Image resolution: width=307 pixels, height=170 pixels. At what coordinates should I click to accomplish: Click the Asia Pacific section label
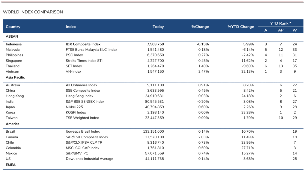click(x=15, y=77)
